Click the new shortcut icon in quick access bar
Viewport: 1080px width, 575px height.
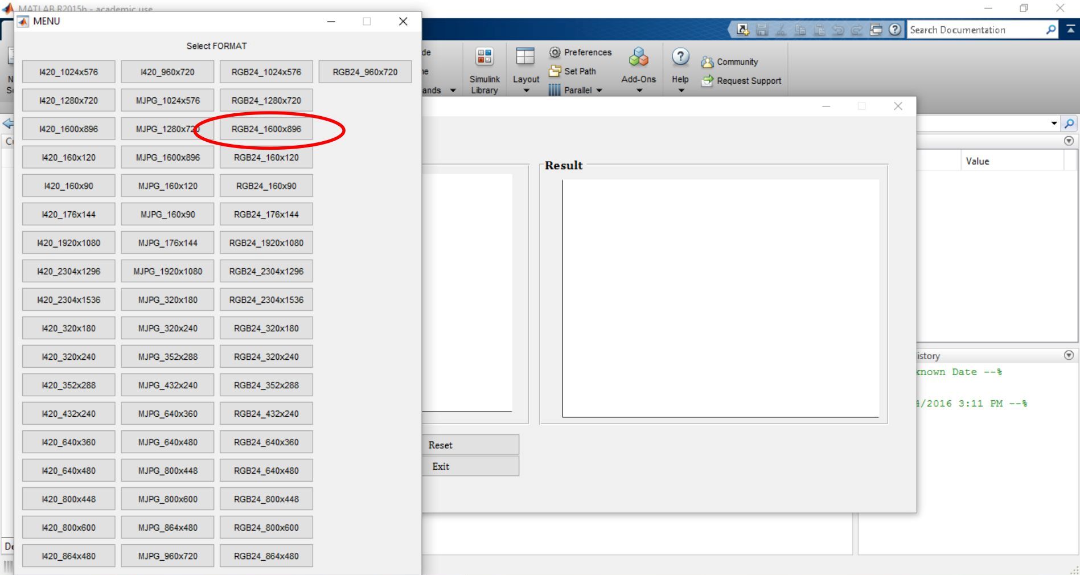pyautogui.click(x=742, y=30)
